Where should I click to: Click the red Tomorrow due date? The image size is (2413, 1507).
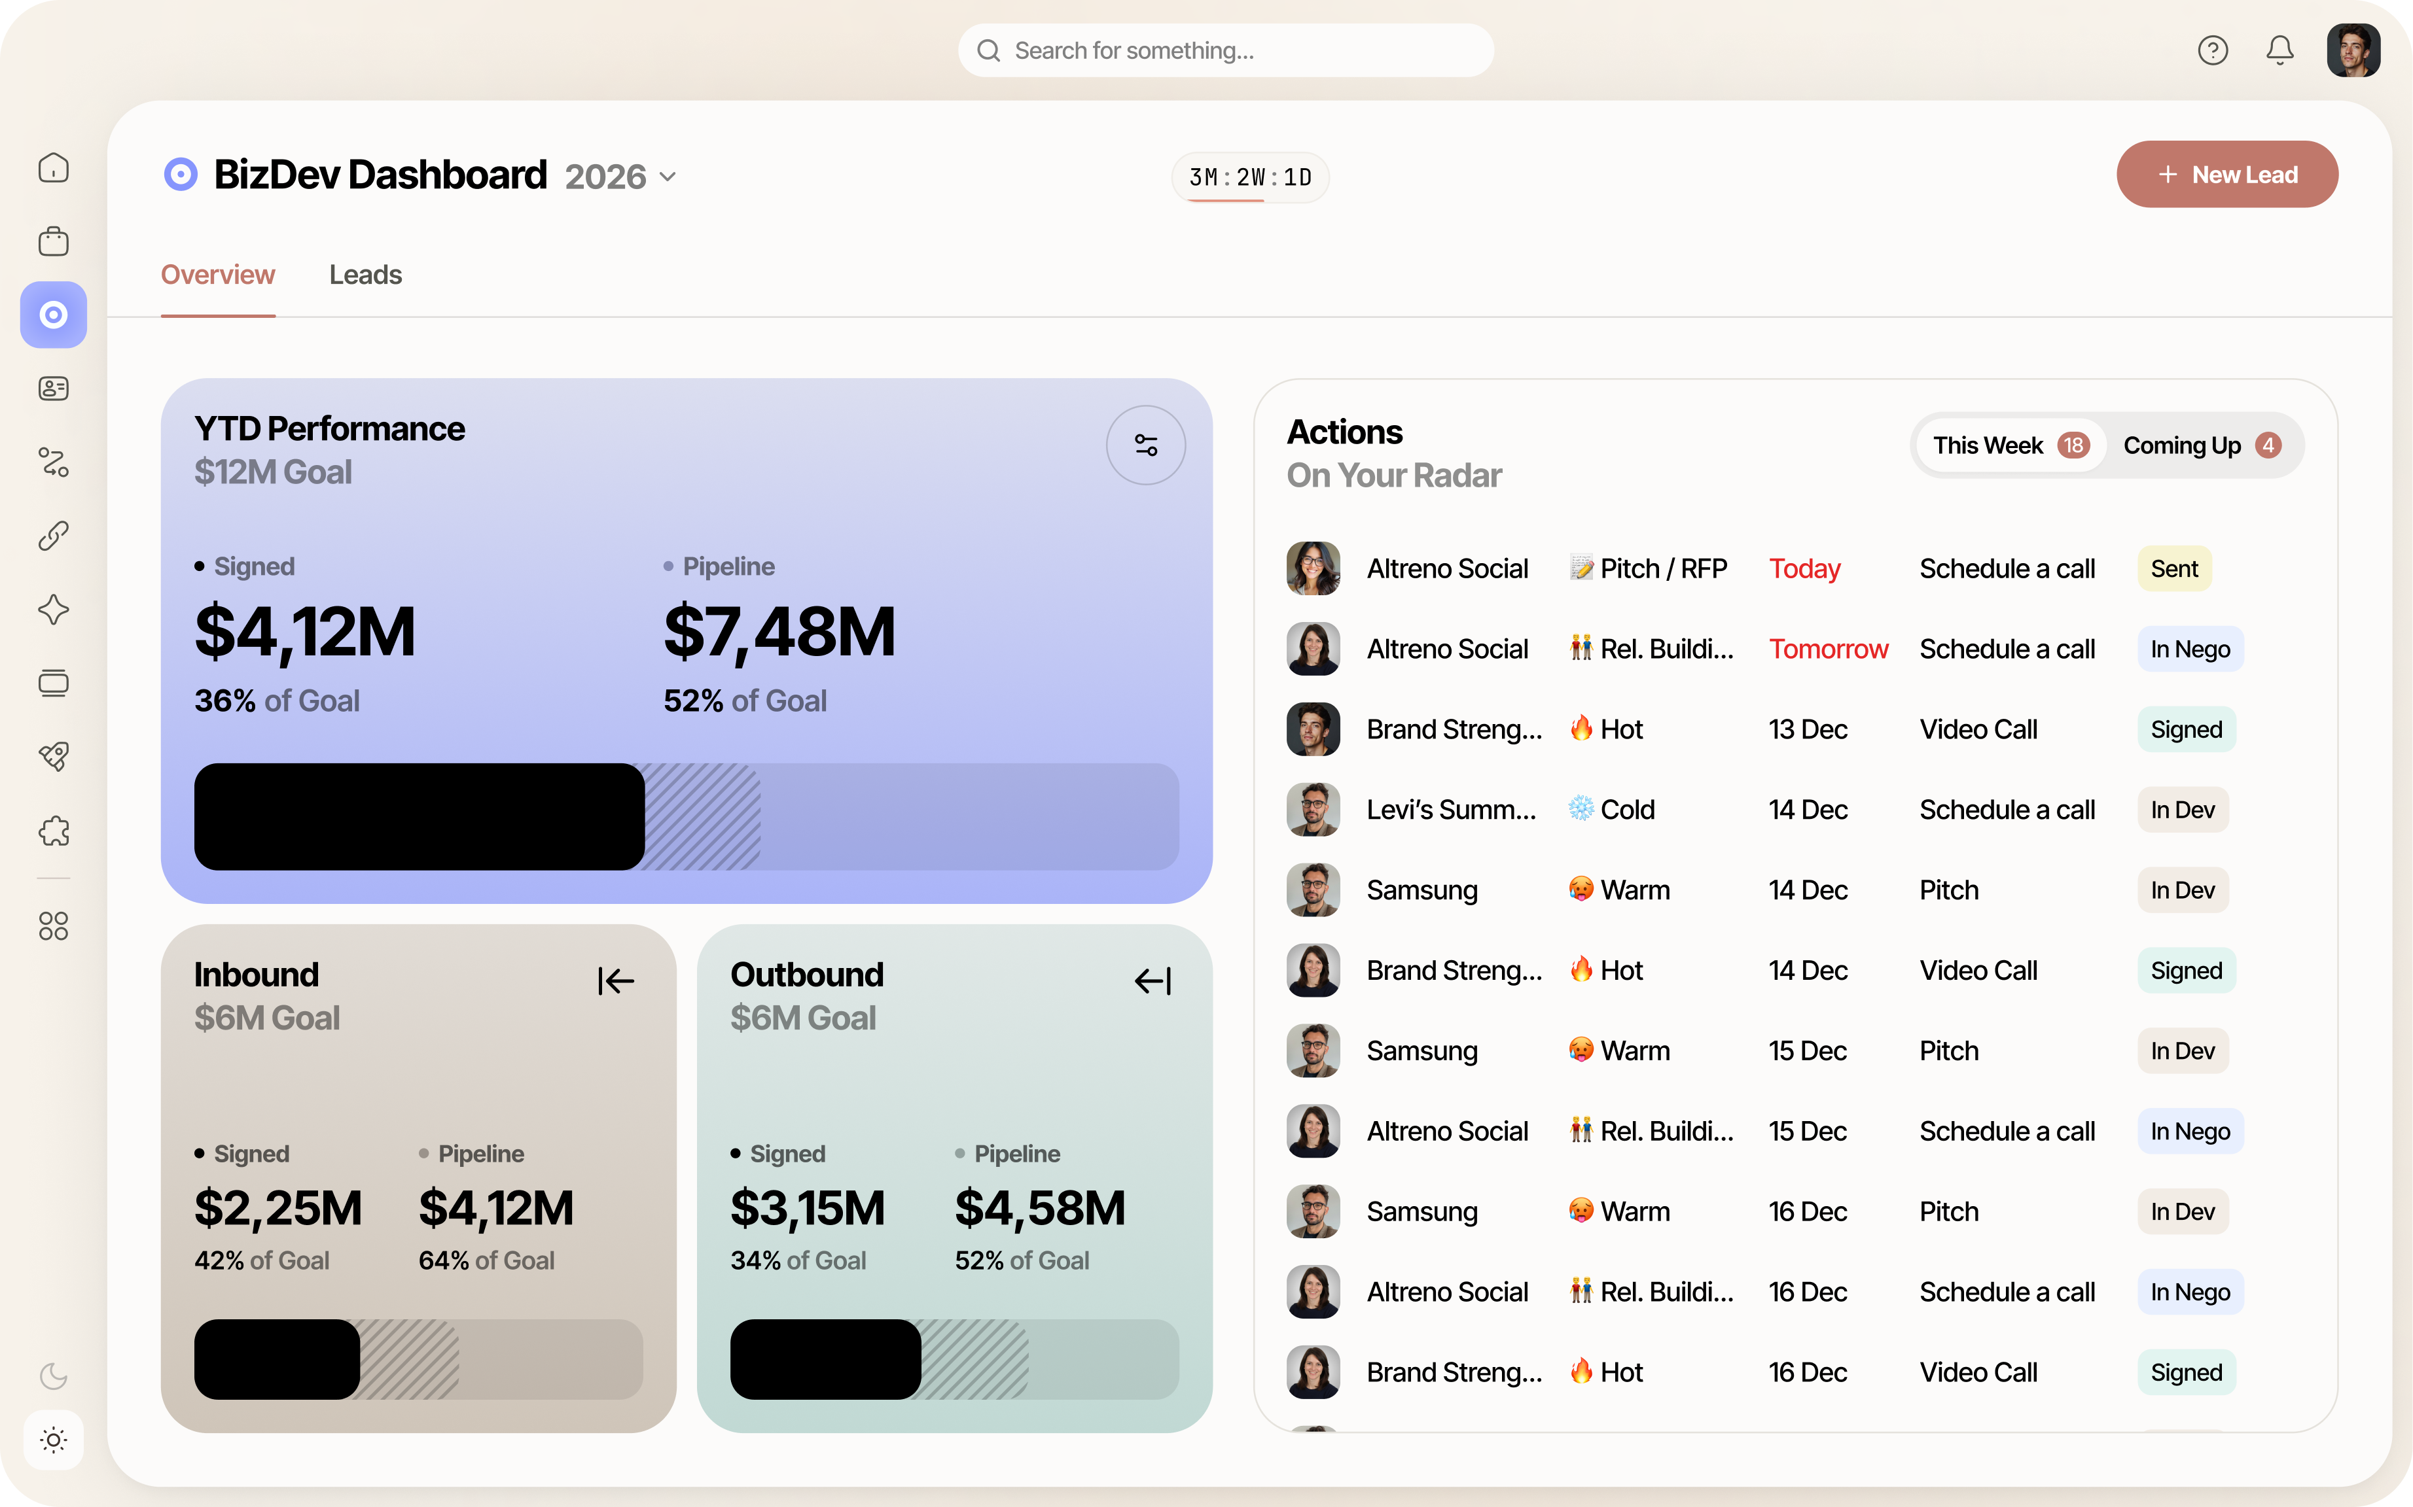(x=1828, y=650)
